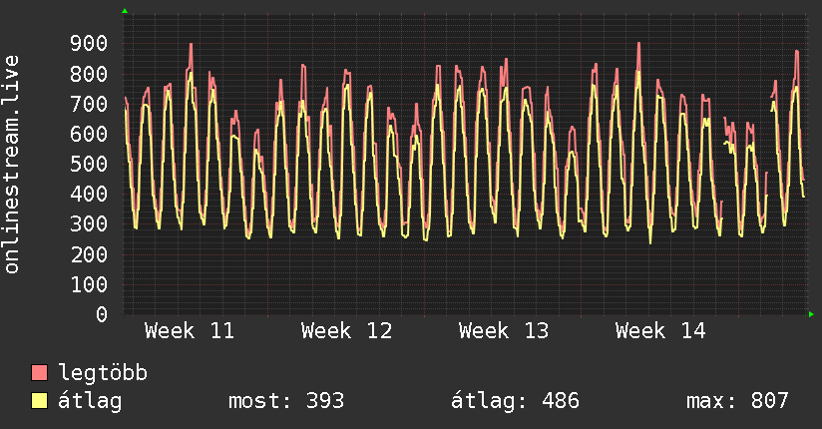Image resolution: width=822 pixels, height=429 pixels.
Task: Click the 100 y-axis label
Action: coord(89,284)
